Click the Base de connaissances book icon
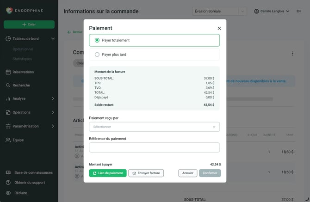This screenshot has height=202, width=310. (8, 172)
